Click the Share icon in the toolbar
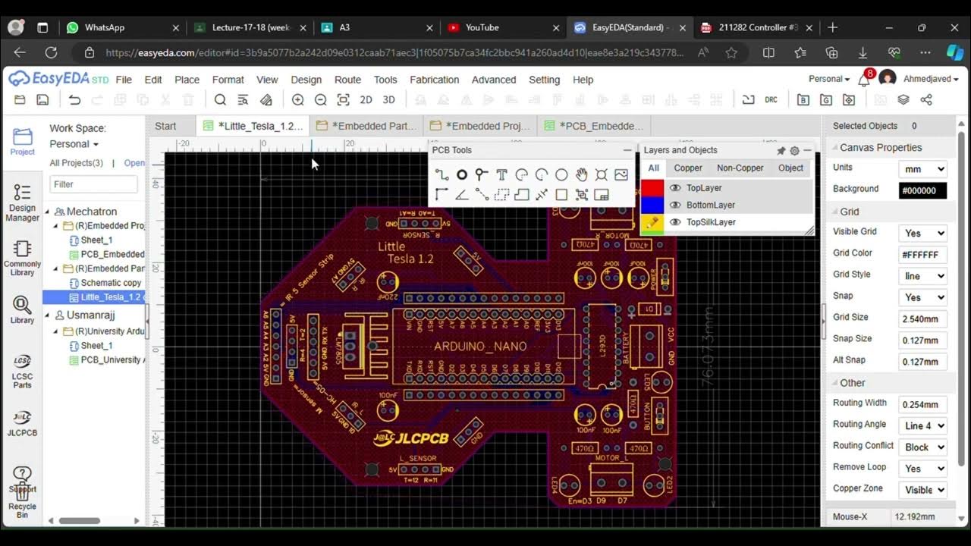971x546 pixels. (x=926, y=100)
